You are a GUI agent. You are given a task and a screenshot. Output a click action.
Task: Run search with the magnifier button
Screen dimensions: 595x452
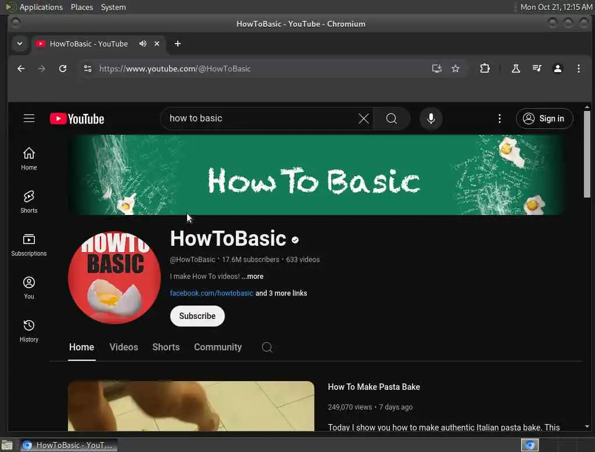[392, 119]
